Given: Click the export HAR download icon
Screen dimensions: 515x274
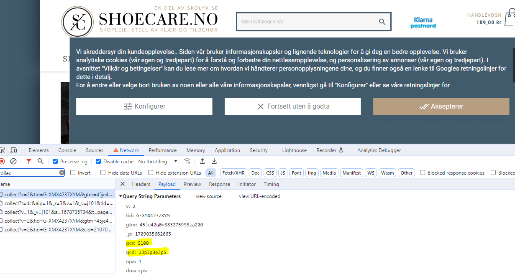Looking at the screenshot, I should [x=214, y=161].
